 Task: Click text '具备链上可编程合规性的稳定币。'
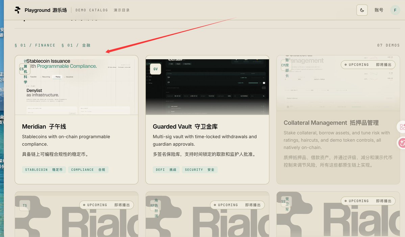tap(56, 154)
